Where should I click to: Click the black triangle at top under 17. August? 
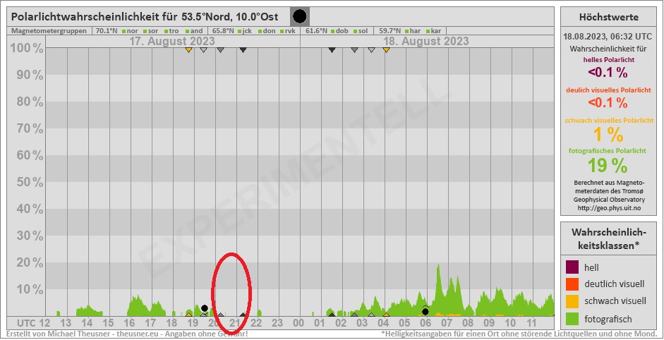243,50
